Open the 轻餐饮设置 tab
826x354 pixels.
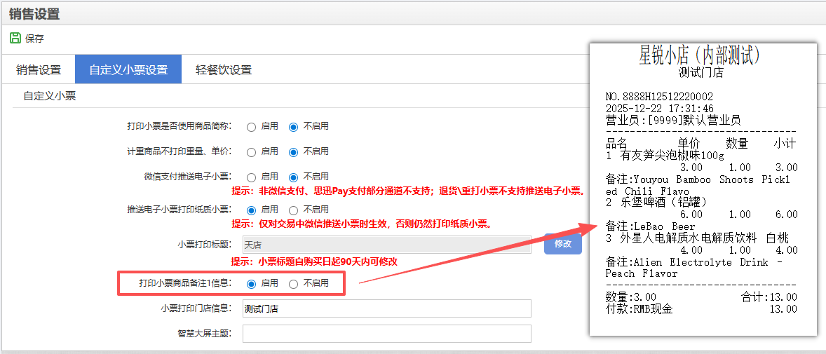click(224, 70)
